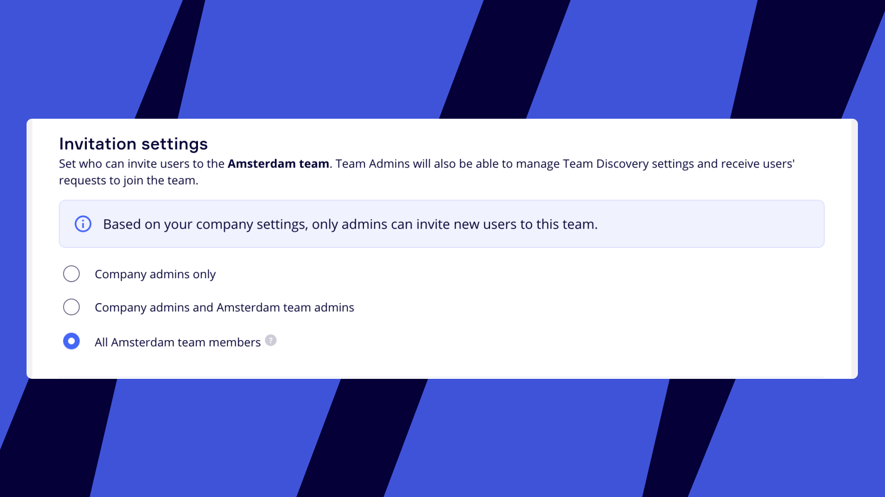Open the question mark help icon
This screenshot has width=885, height=497.
[x=270, y=340]
